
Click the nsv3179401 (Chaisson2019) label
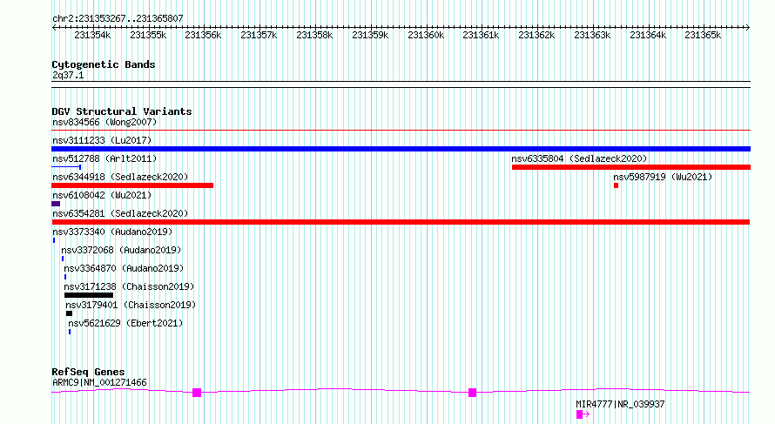click(x=131, y=305)
